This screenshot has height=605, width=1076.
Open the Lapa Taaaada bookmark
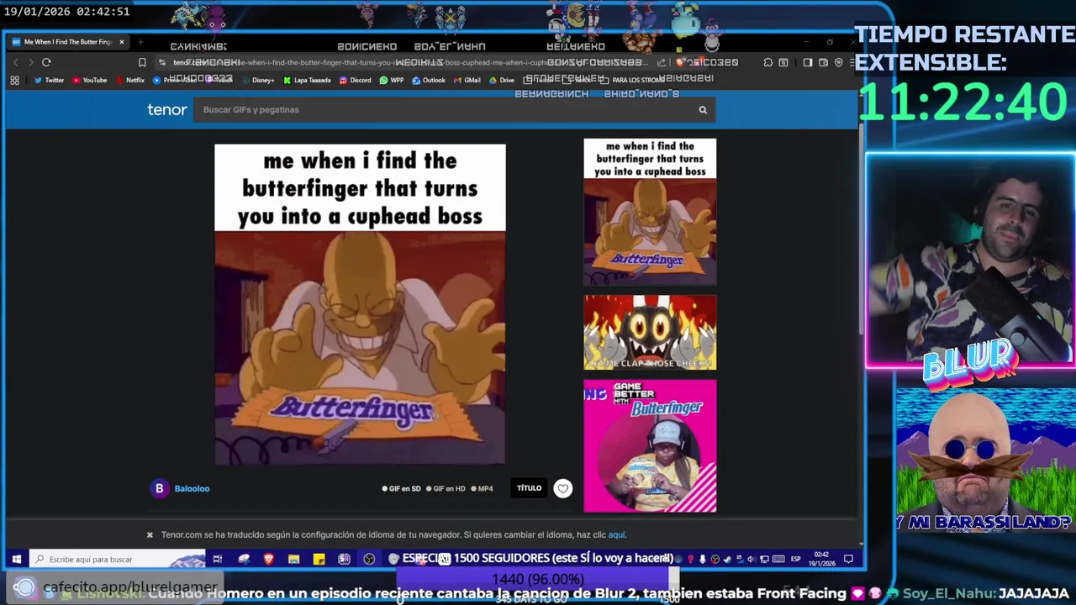tap(307, 81)
